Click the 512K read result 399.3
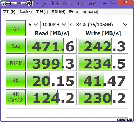The height and width of the screenshot is (122, 134). pos(52,63)
